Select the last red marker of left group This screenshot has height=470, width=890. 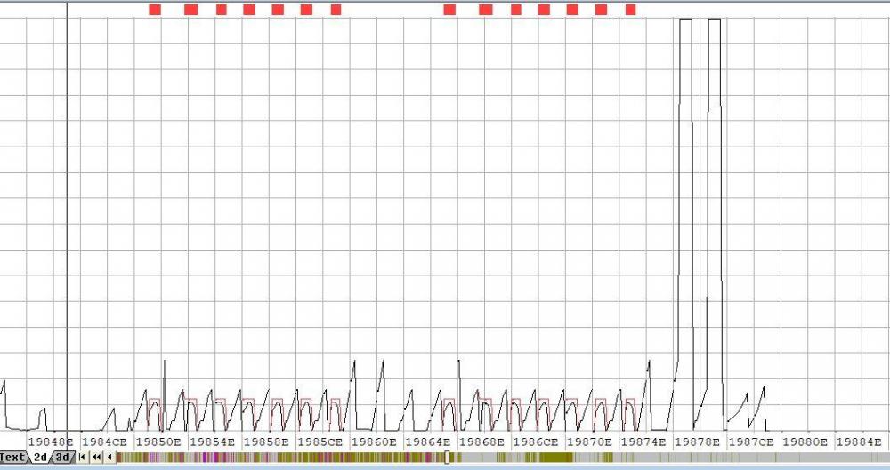pos(336,10)
